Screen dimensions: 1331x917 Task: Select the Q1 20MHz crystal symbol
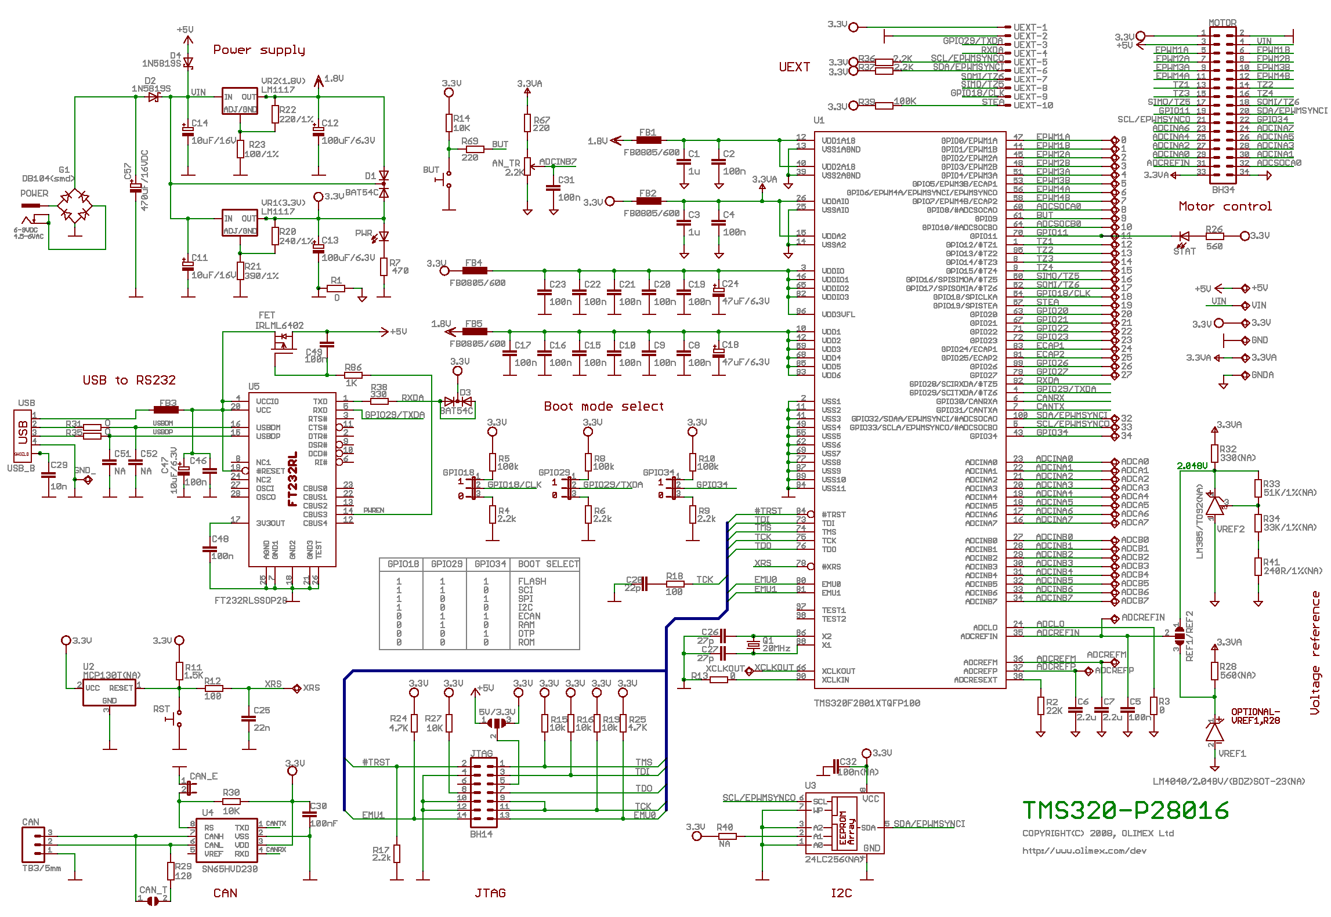753,644
